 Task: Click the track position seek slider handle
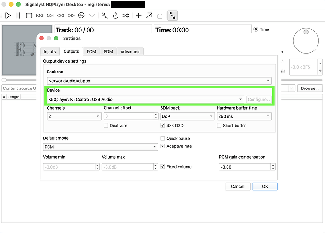[x=4, y=80]
